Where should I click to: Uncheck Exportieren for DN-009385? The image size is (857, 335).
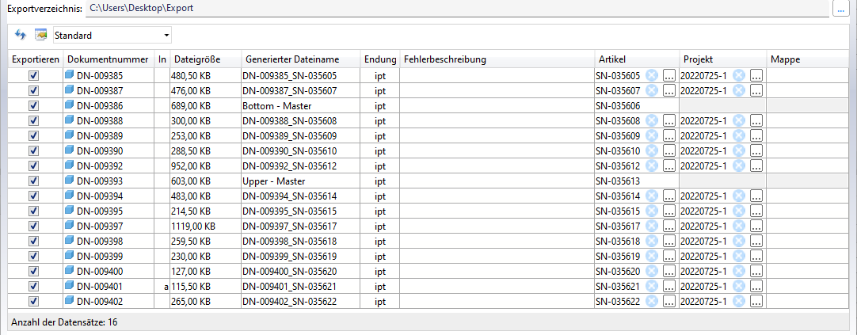[33, 76]
